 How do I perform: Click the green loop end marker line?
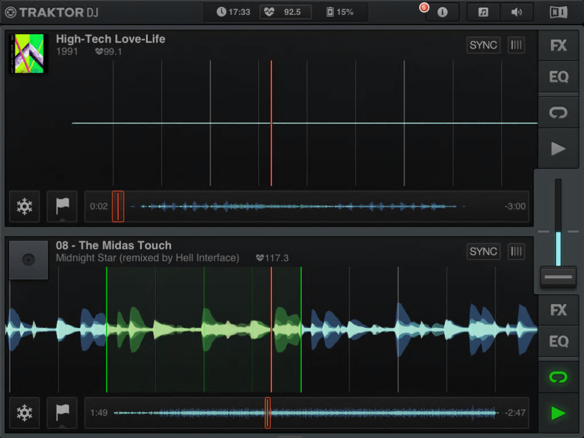(x=301, y=330)
